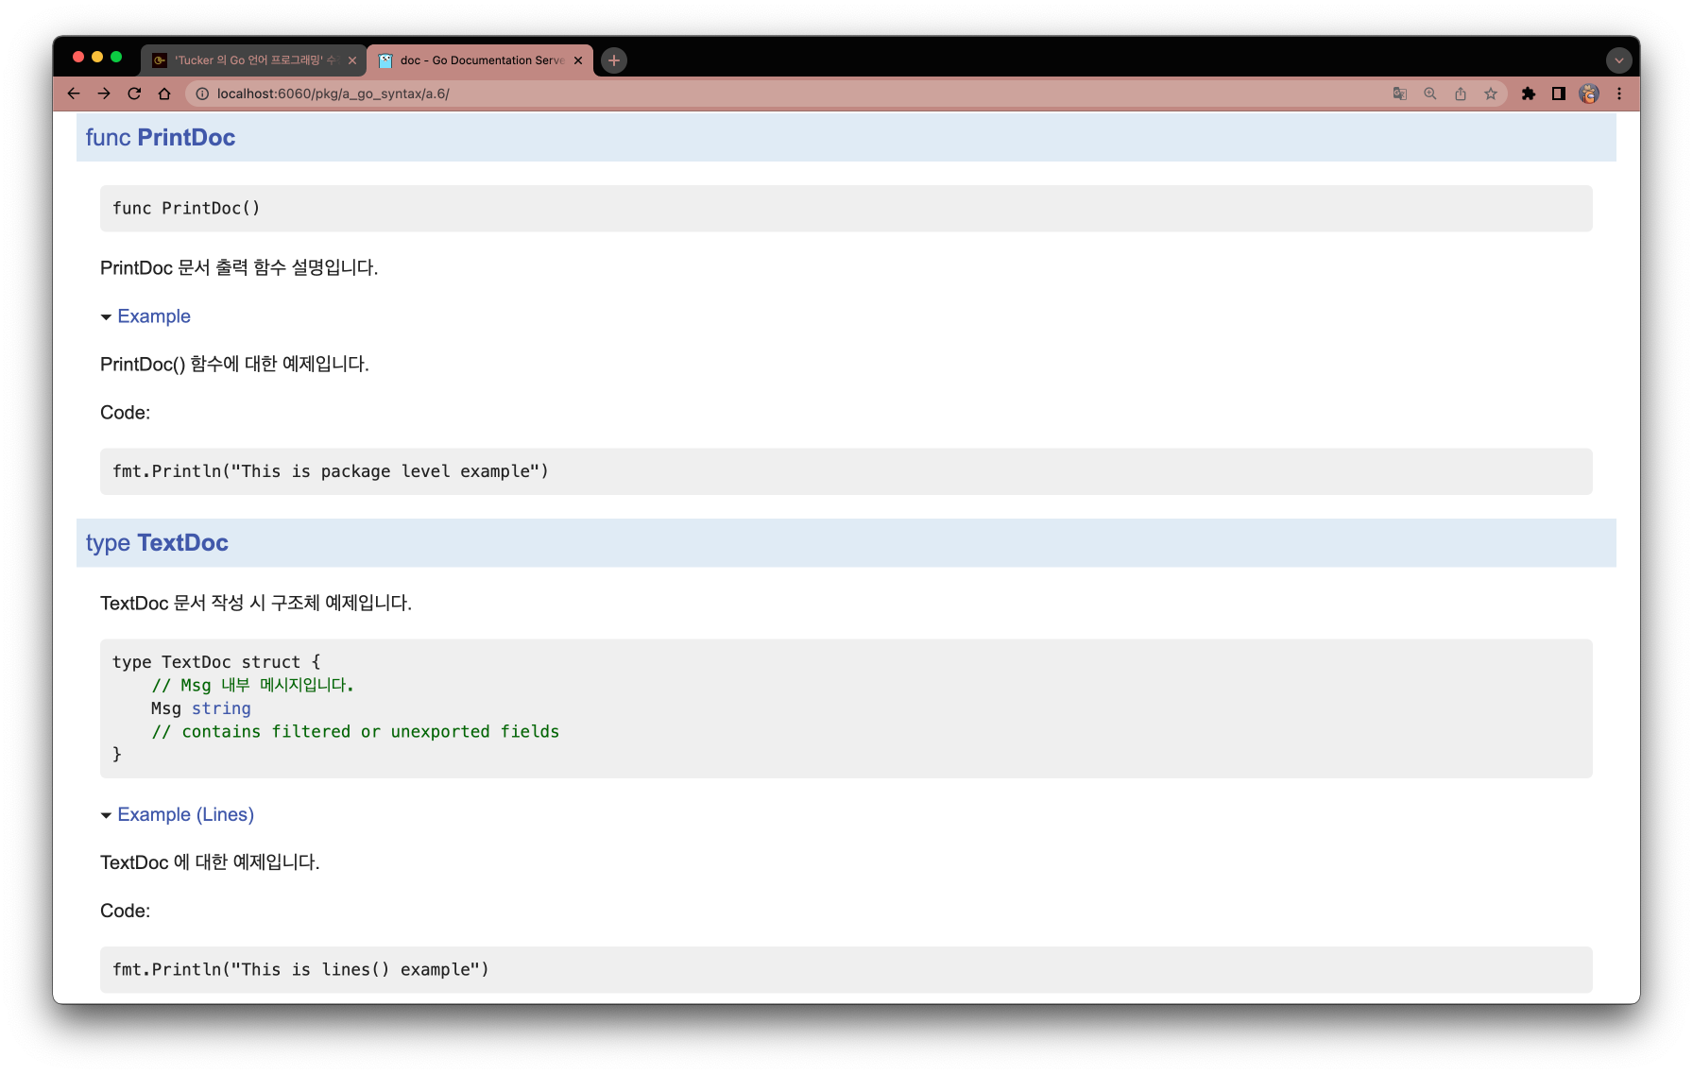Image resolution: width=1693 pixels, height=1074 pixels.
Task: Collapse the Example (Lines) section
Action: pyautogui.click(x=178, y=814)
